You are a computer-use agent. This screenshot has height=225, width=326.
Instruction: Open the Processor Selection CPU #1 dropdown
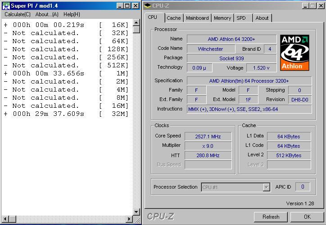point(235,187)
